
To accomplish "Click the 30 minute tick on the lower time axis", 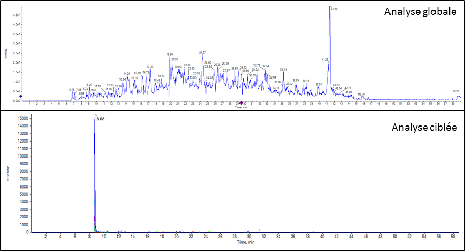I will pos(249,237).
